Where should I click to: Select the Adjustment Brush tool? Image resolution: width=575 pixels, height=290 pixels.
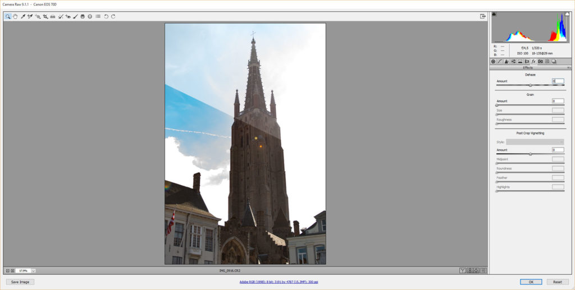[76, 16]
